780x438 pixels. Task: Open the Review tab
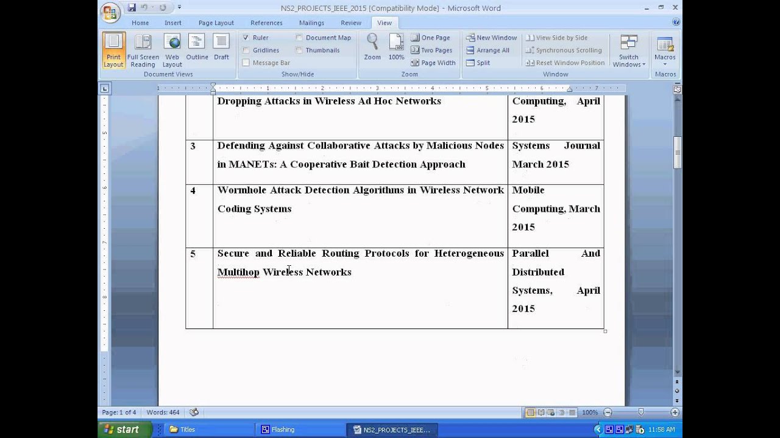[x=351, y=23]
